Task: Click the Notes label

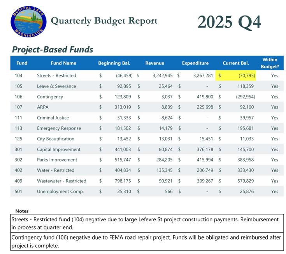Action: point(22,211)
